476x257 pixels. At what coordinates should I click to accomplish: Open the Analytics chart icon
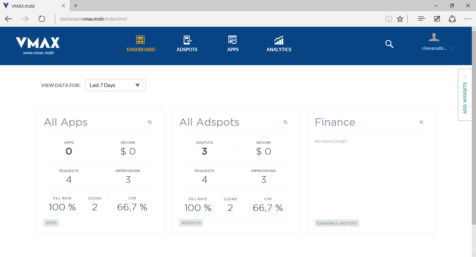pos(279,40)
